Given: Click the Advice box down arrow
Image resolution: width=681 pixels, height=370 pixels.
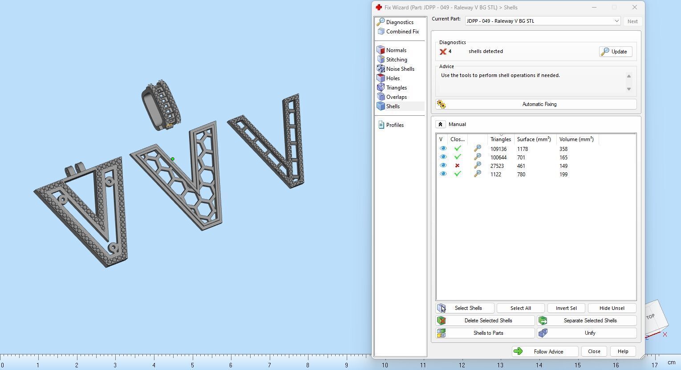Looking at the screenshot, I should click(628, 89).
